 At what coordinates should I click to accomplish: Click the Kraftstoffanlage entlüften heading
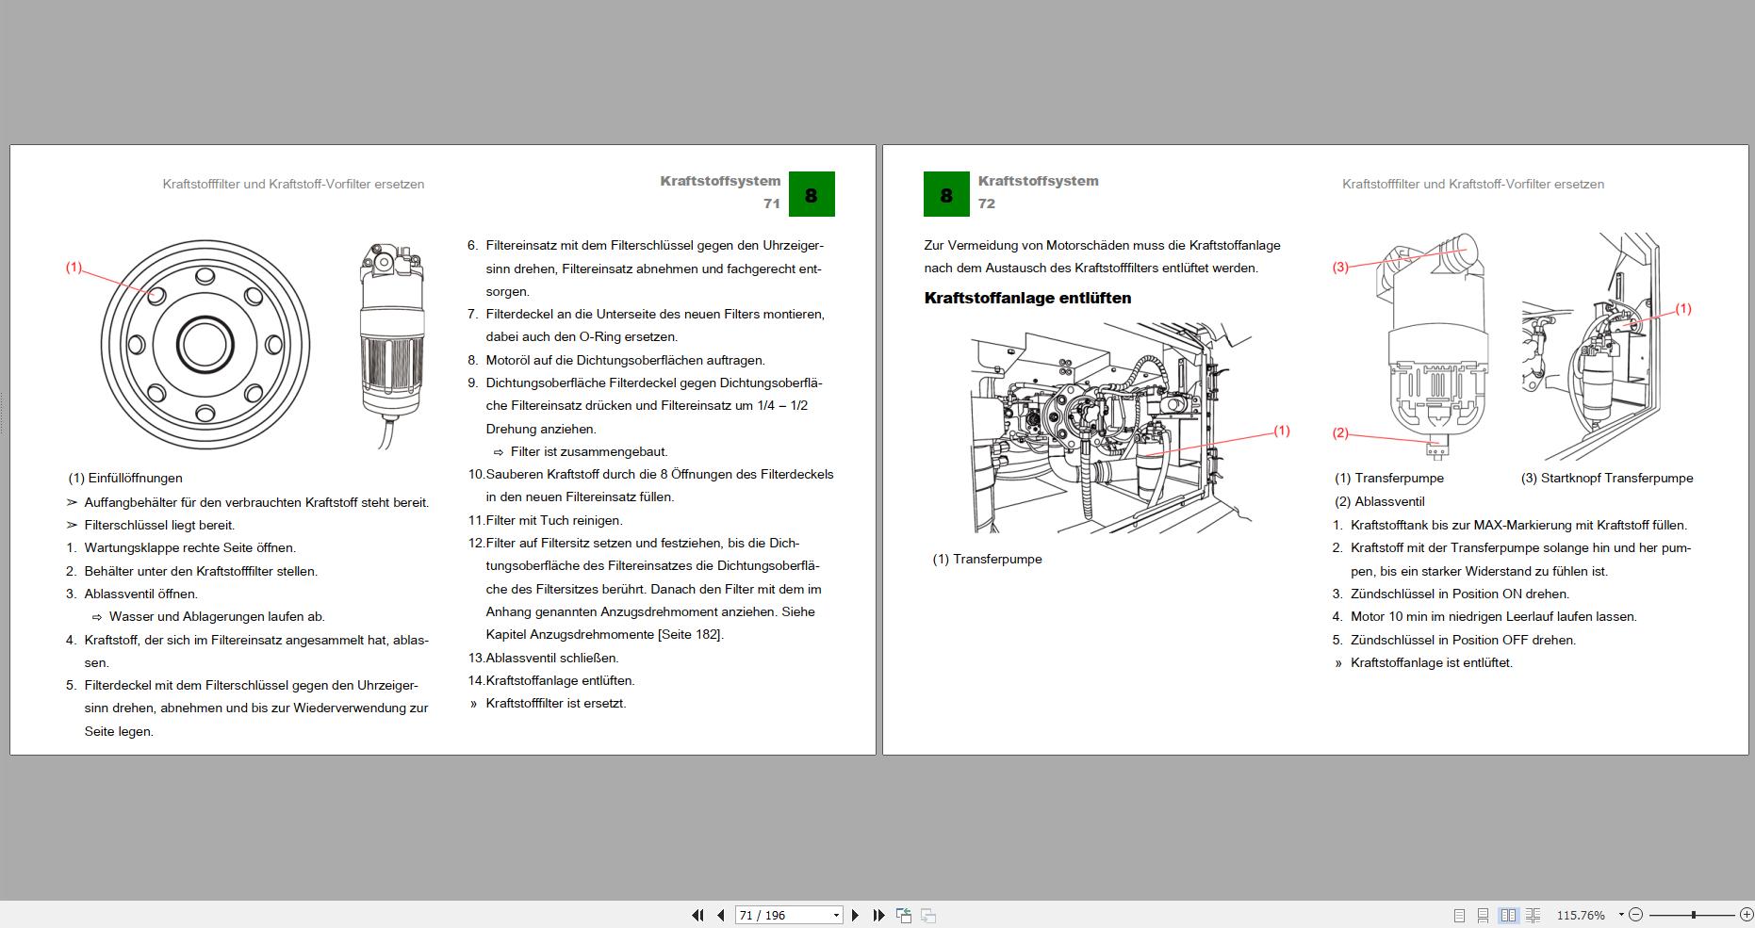pos(1027,299)
